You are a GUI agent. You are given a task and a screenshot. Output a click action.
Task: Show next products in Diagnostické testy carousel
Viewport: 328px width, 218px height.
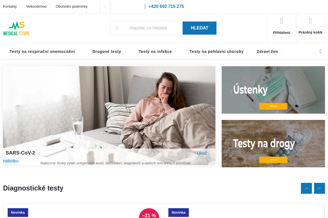[x=320, y=188]
